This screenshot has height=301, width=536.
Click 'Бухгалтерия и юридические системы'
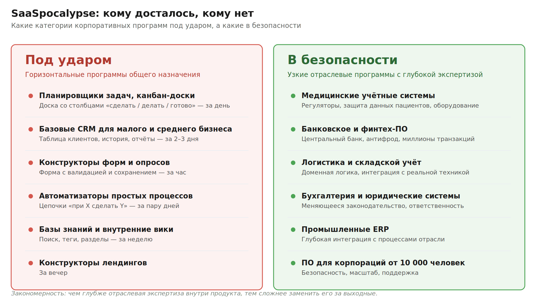point(381,196)
